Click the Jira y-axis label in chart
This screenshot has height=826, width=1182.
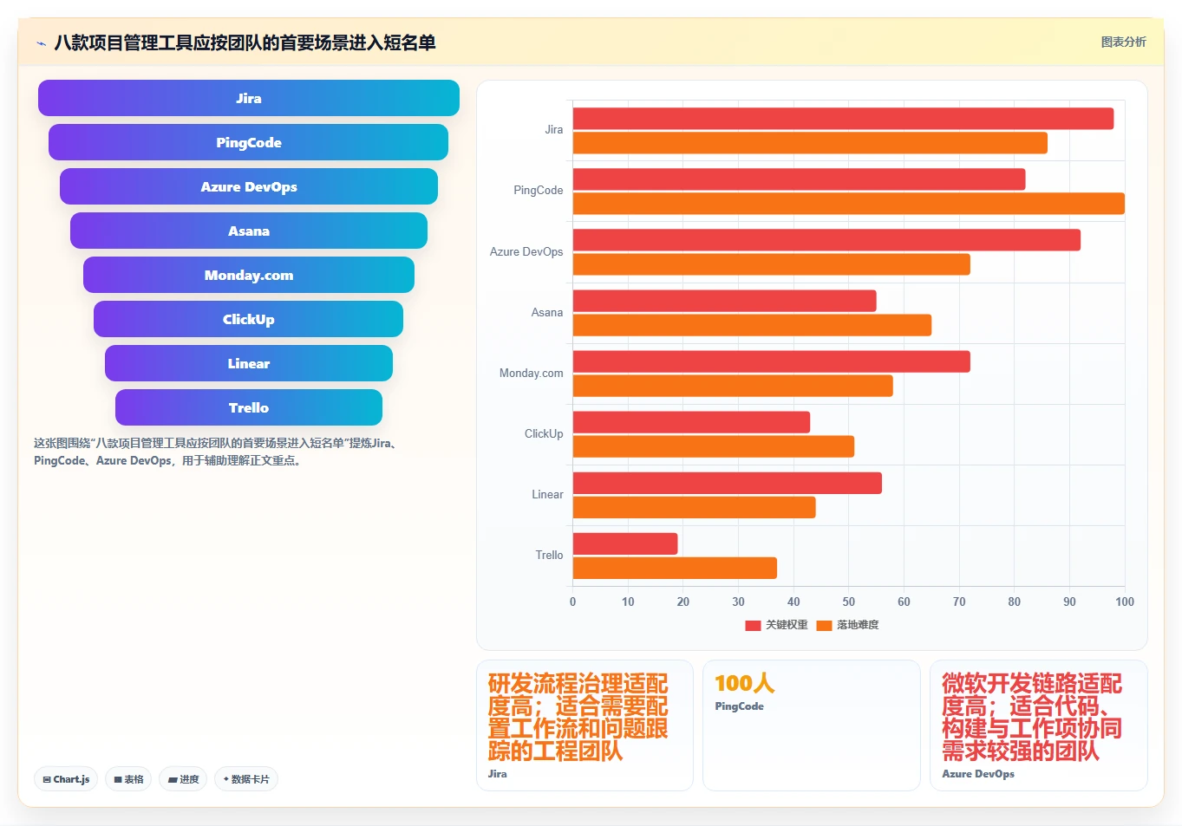coord(553,130)
